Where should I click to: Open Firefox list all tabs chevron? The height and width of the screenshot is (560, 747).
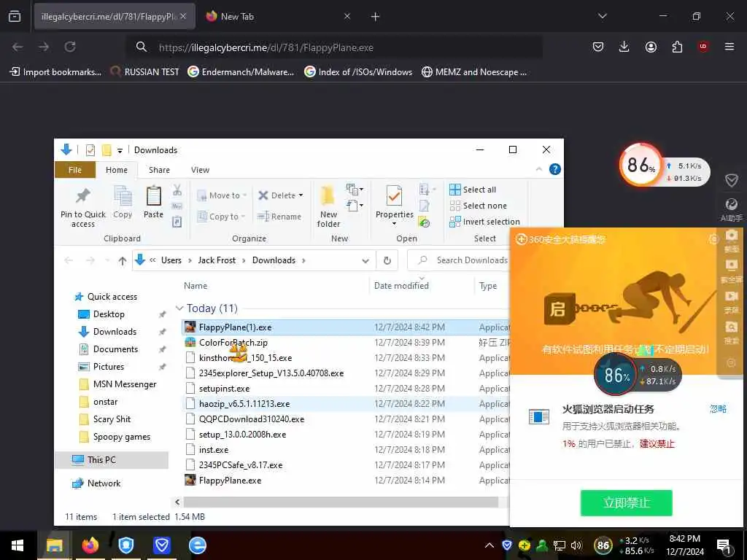pos(603,16)
